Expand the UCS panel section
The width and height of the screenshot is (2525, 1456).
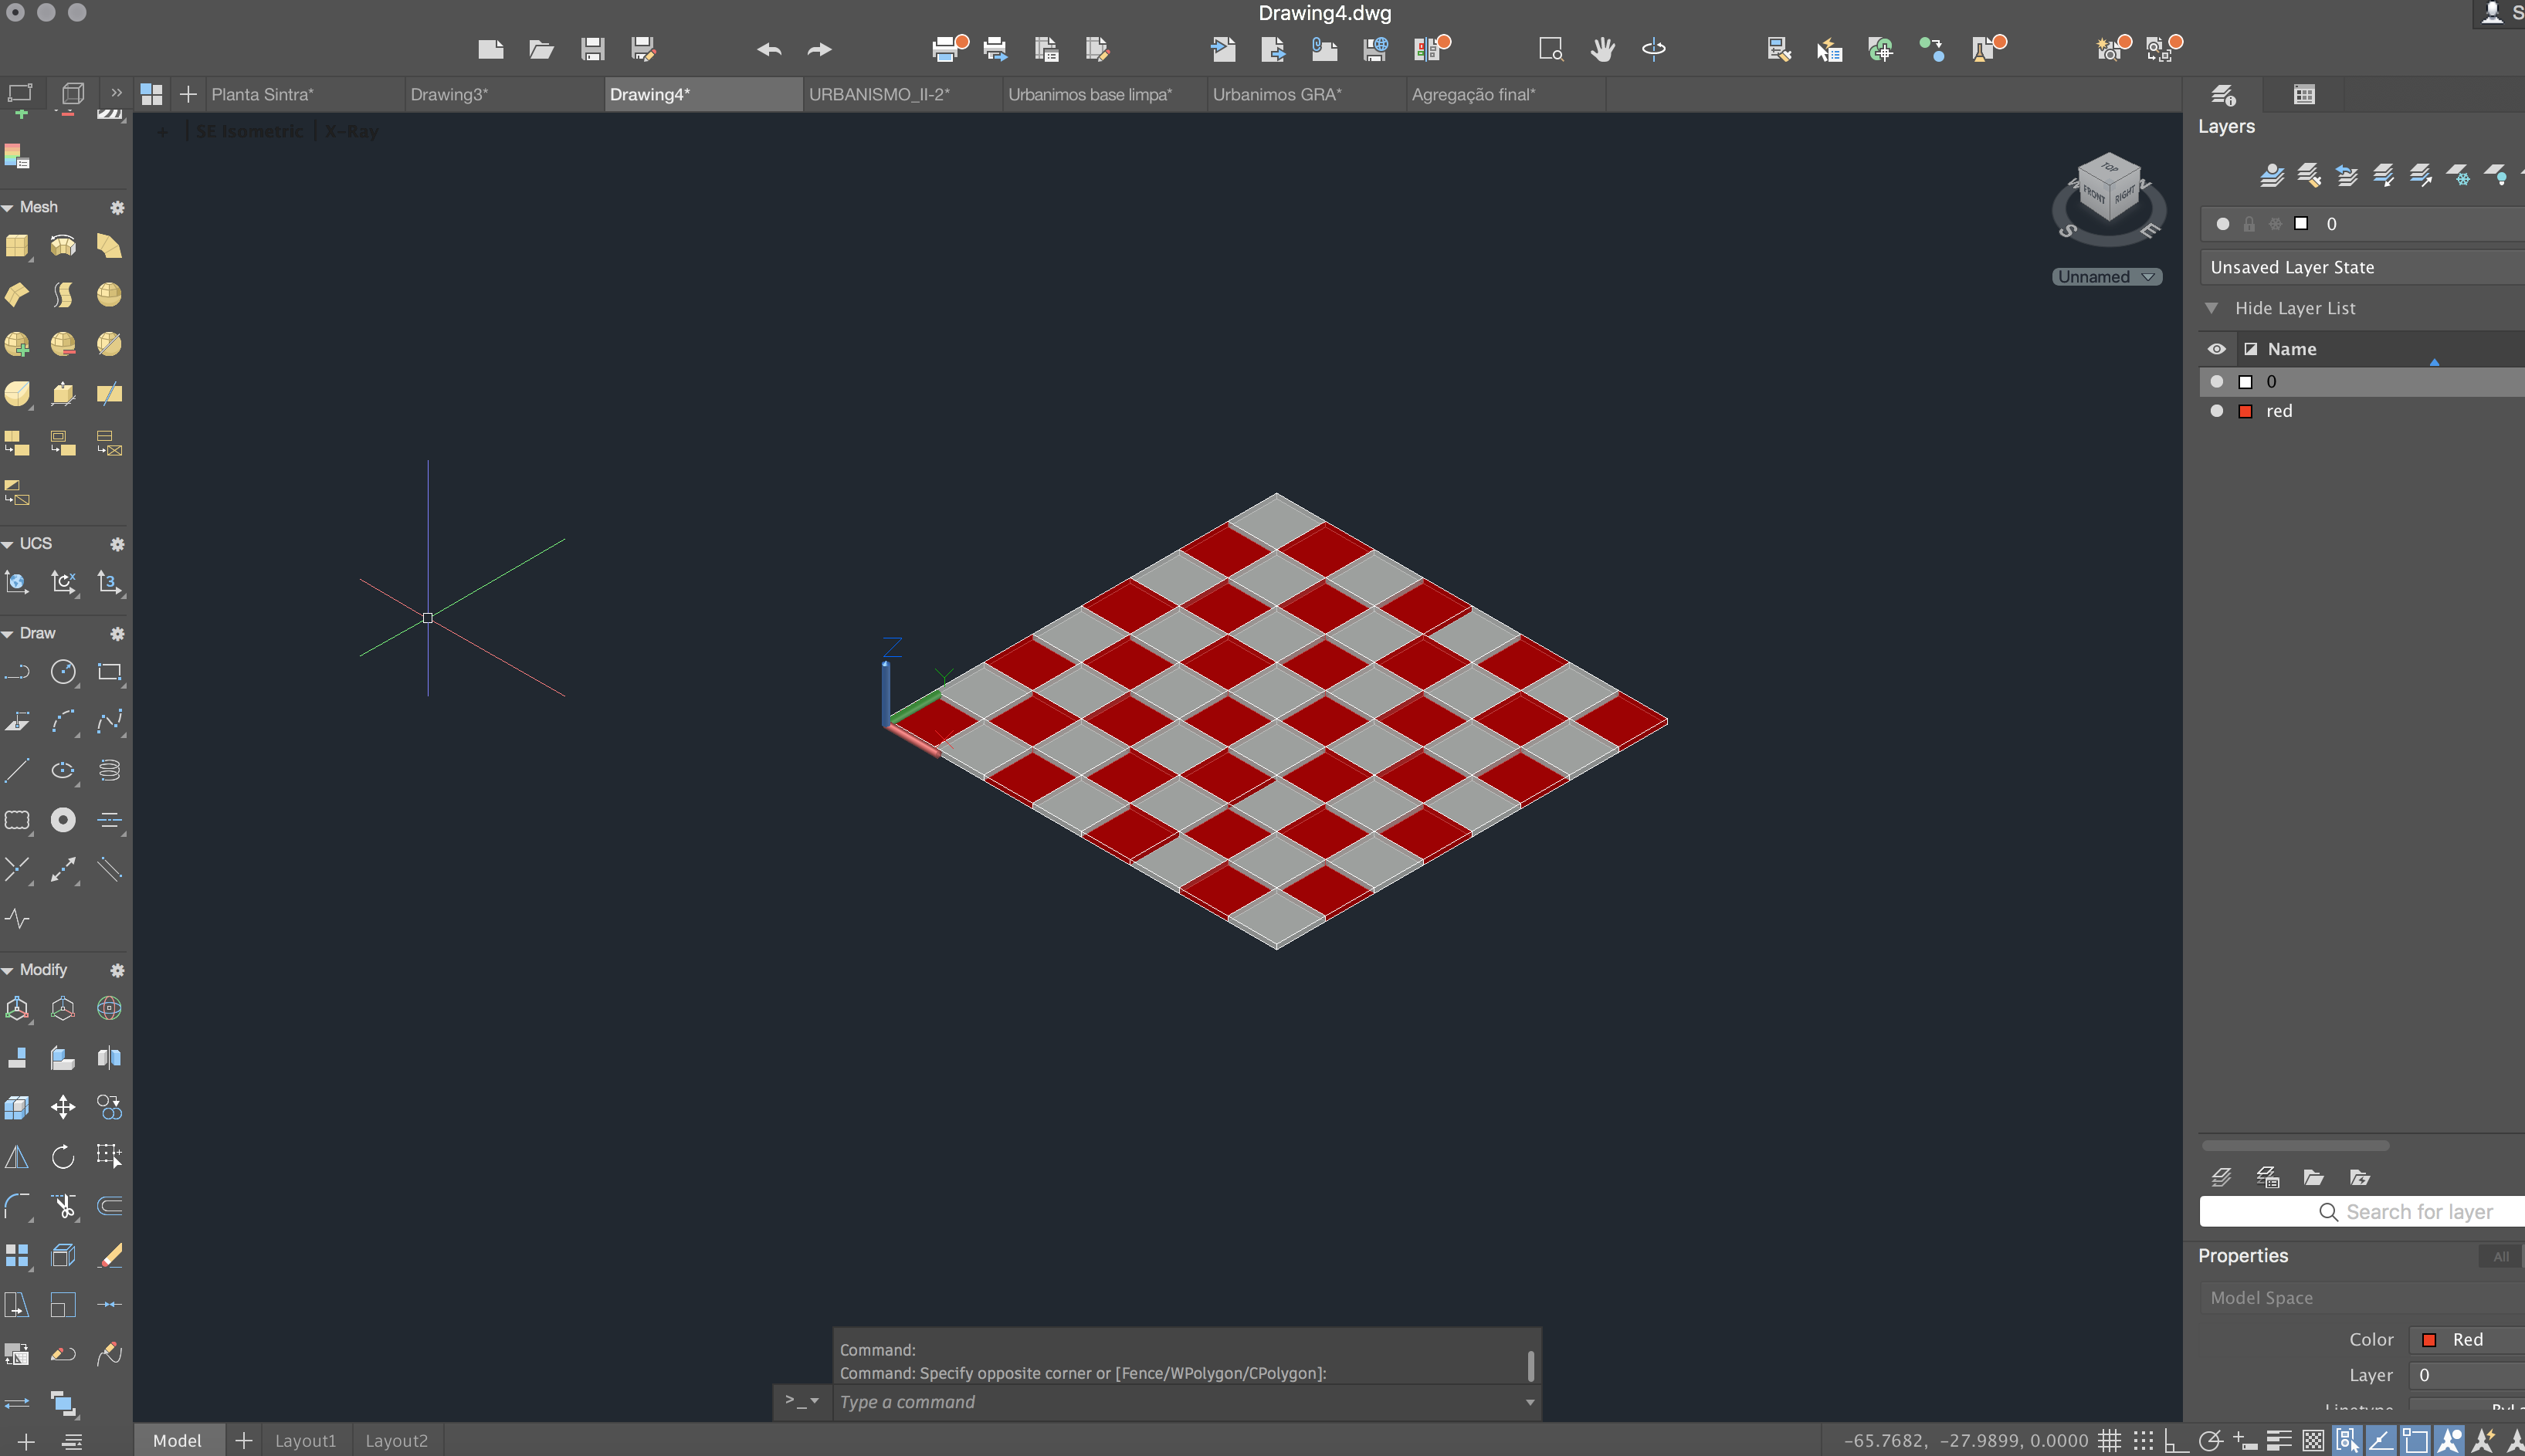coord(14,543)
